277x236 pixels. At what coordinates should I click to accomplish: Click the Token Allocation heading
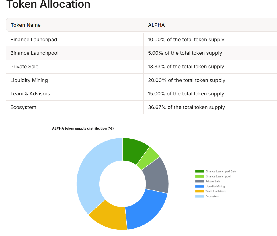tap(48, 4)
